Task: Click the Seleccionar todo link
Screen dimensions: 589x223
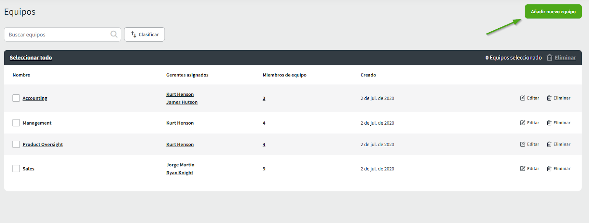Action: coord(31,58)
